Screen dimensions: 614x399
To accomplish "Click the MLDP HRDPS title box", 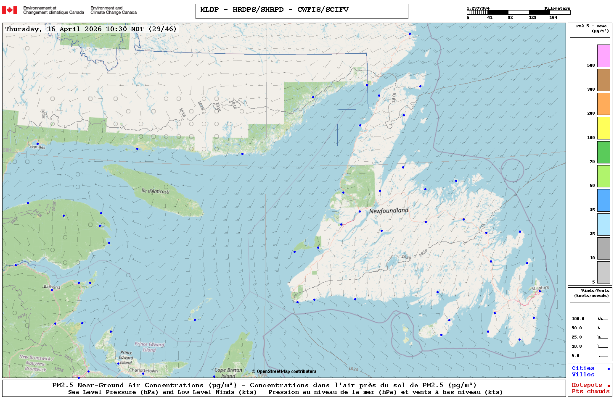I will pyautogui.click(x=302, y=11).
